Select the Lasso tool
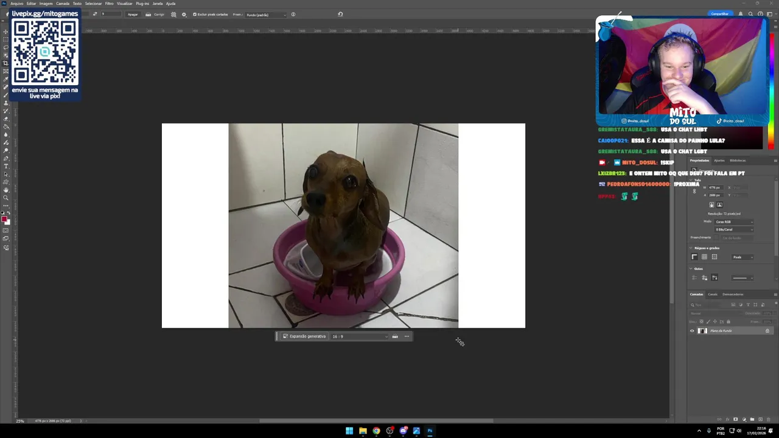 (x=6, y=47)
